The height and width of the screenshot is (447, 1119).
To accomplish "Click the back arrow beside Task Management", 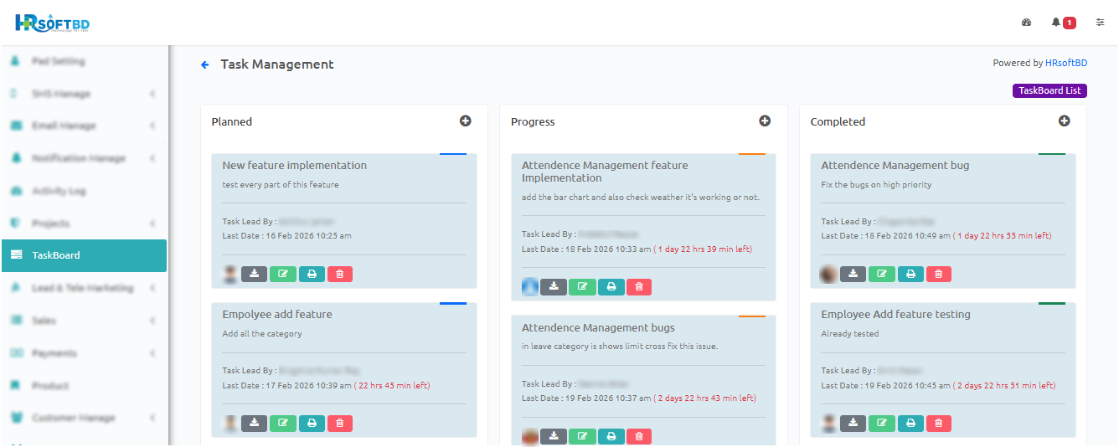I will (x=205, y=64).
